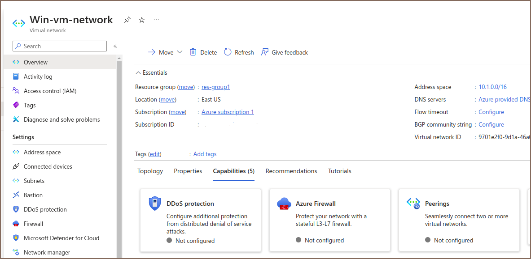Click the Delete trash icon
This screenshot has width=531, height=259.
[193, 52]
